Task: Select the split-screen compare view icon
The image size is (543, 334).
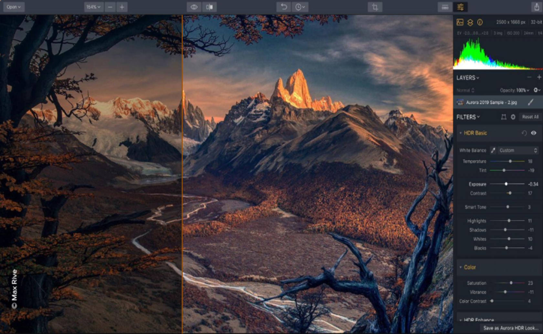Action: click(210, 6)
